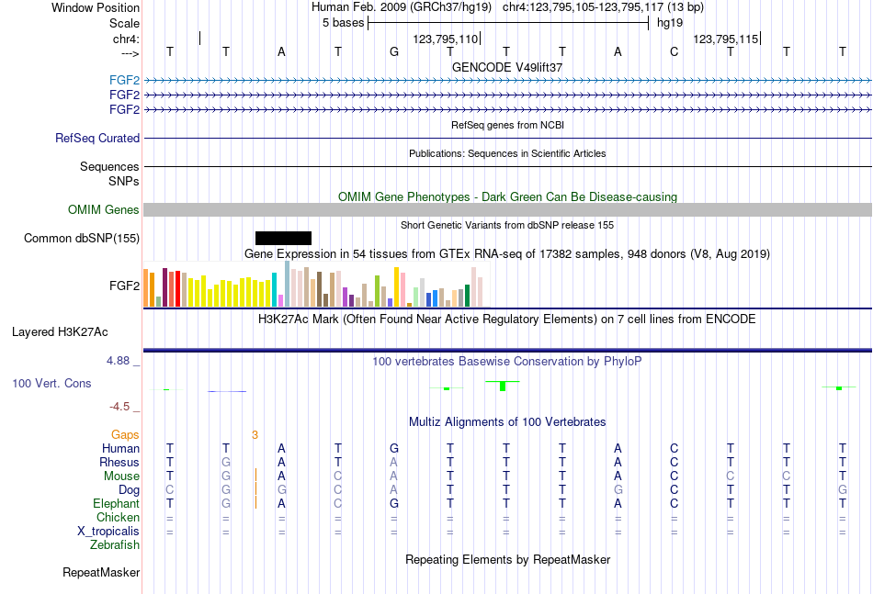Screen dimensions: 873x594
Task: Click the 100 vertebrates Basewise Conservation title
Action: coord(507,362)
